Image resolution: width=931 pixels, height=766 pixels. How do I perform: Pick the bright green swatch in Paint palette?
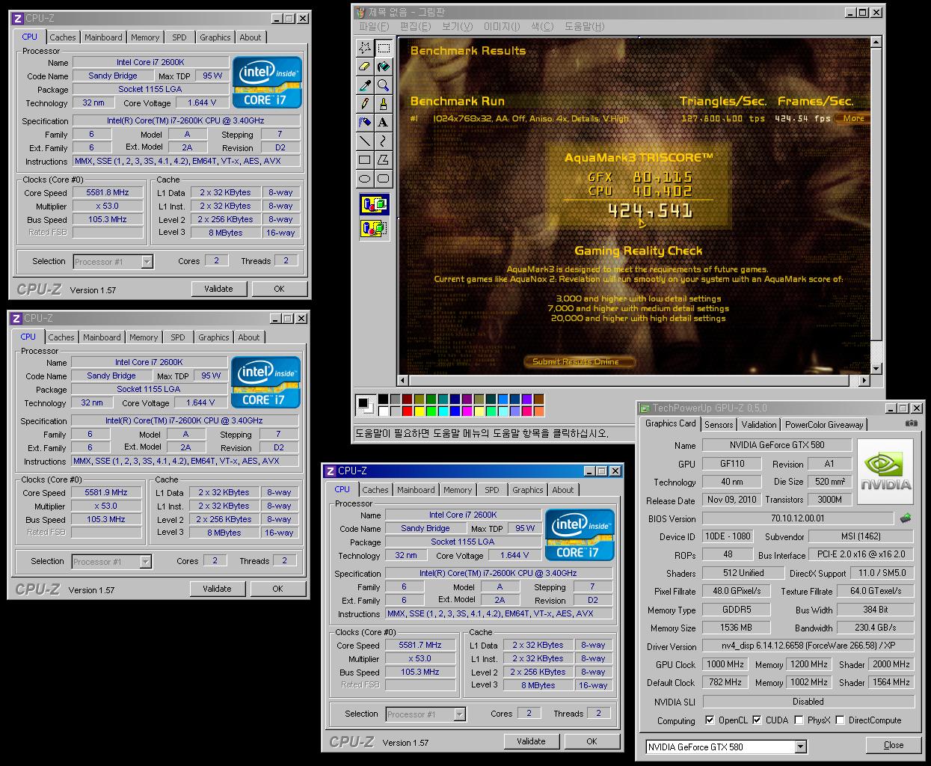[x=431, y=411]
